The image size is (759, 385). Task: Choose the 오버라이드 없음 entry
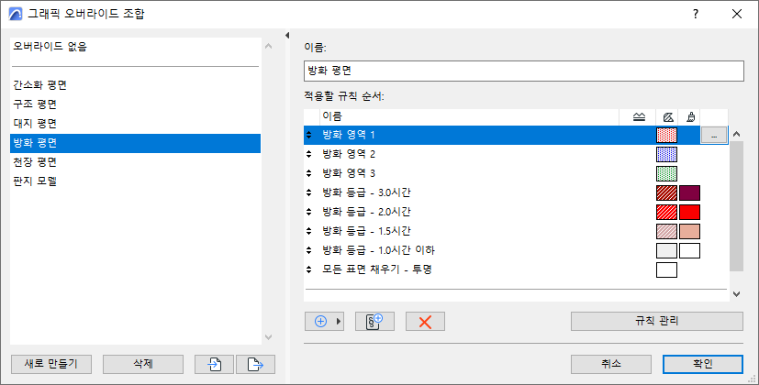pyautogui.click(x=50, y=46)
